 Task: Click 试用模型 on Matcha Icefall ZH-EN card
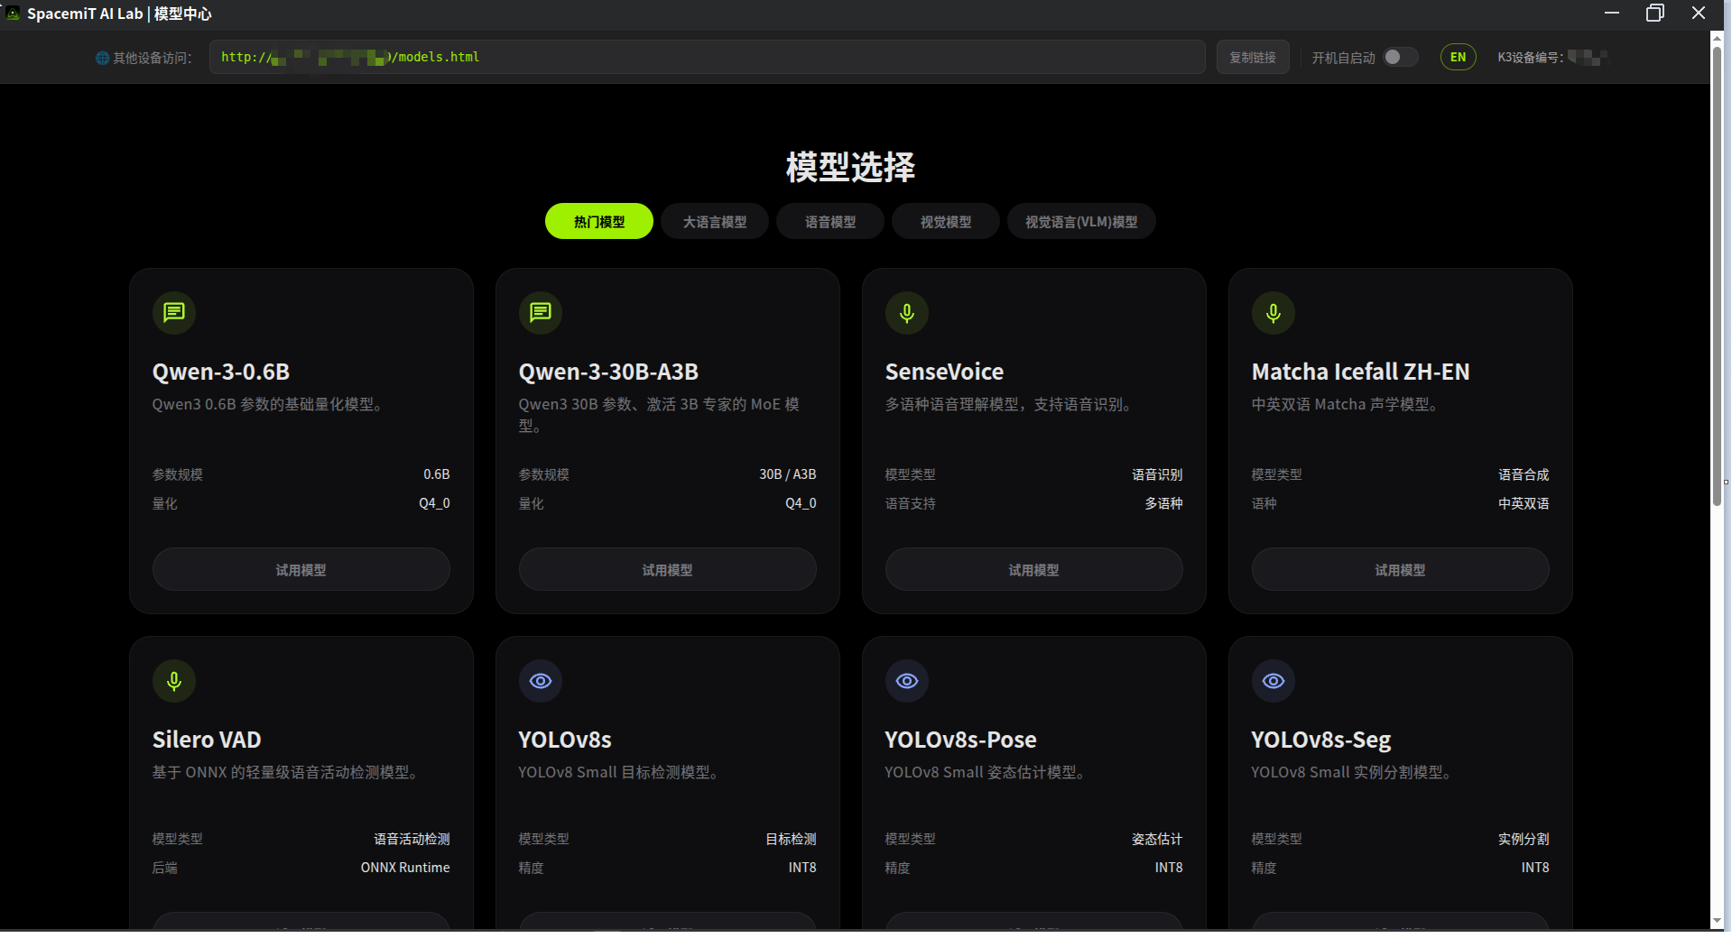pyautogui.click(x=1401, y=570)
